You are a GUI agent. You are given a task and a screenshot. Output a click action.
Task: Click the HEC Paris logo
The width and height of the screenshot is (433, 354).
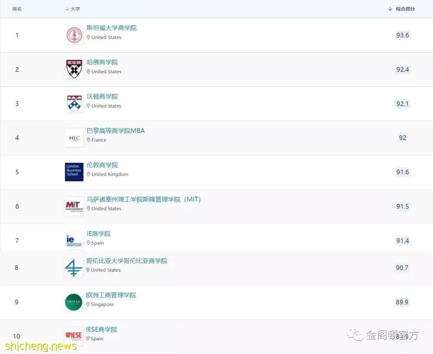click(x=74, y=138)
